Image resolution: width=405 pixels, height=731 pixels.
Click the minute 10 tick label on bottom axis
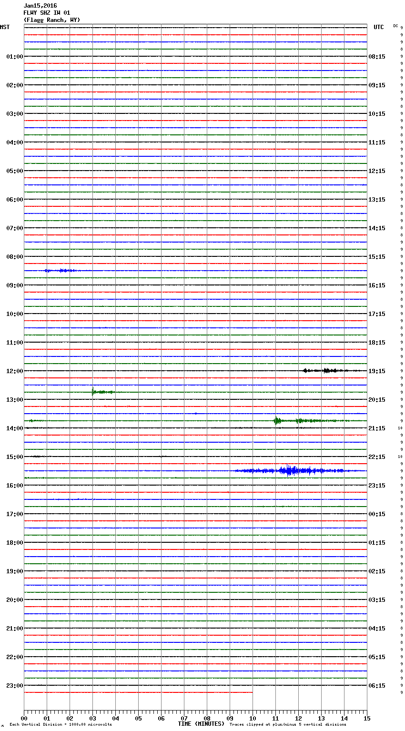click(253, 718)
